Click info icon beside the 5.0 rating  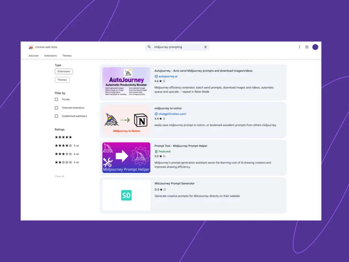[x=164, y=156]
